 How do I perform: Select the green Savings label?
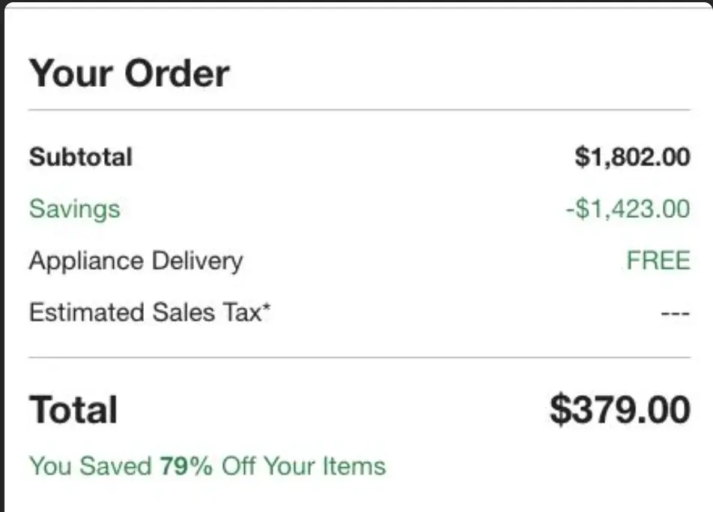[74, 209]
